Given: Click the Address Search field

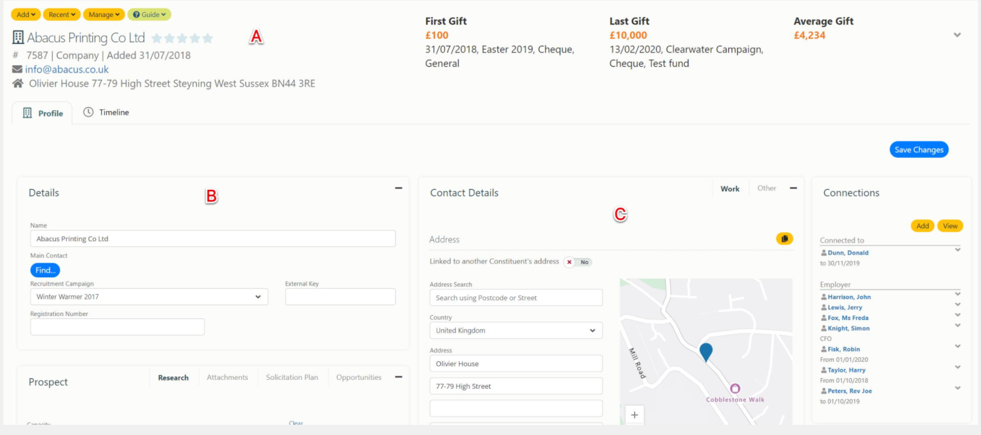Looking at the screenshot, I should click(516, 298).
